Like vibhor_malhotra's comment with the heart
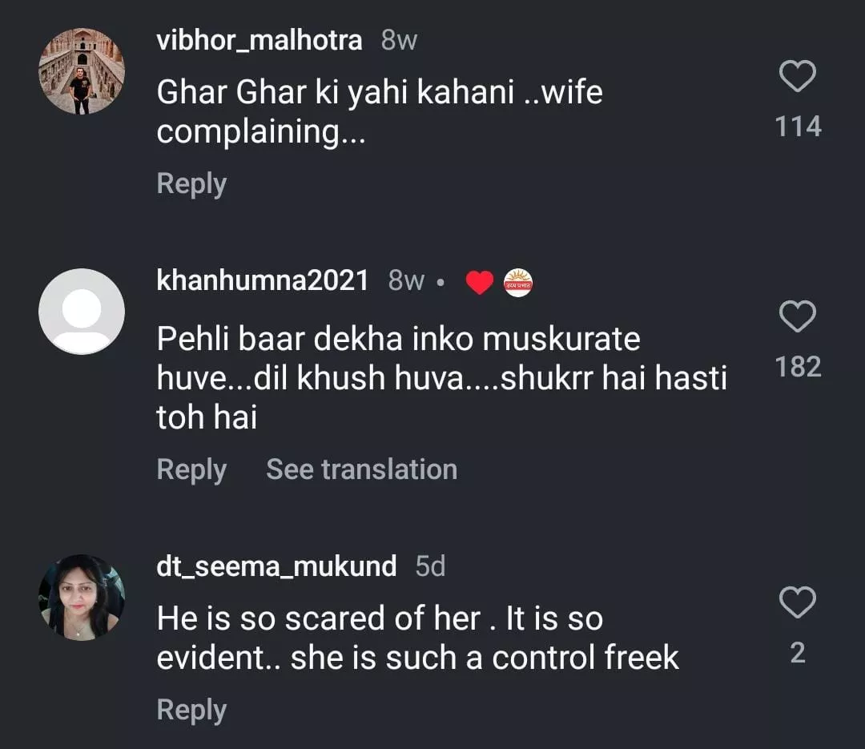This screenshot has height=749, width=865. [797, 78]
